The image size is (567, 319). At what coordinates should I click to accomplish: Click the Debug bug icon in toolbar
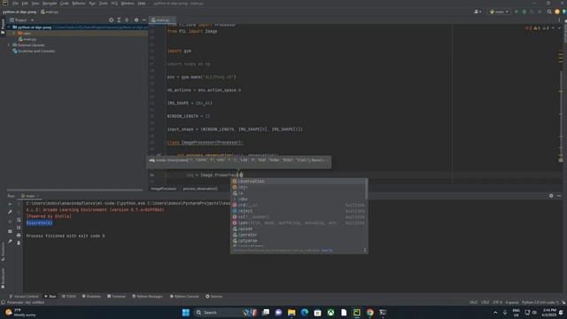tap(524, 12)
